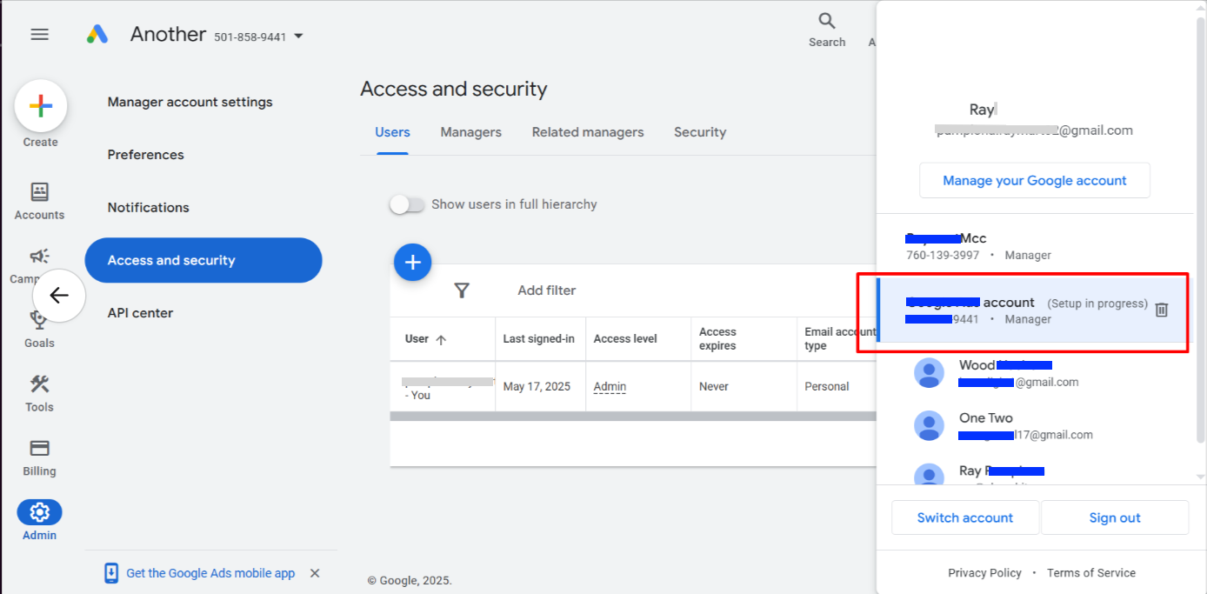The image size is (1207, 594).
Task: Toggle Show users in full hierarchy
Action: (x=407, y=204)
